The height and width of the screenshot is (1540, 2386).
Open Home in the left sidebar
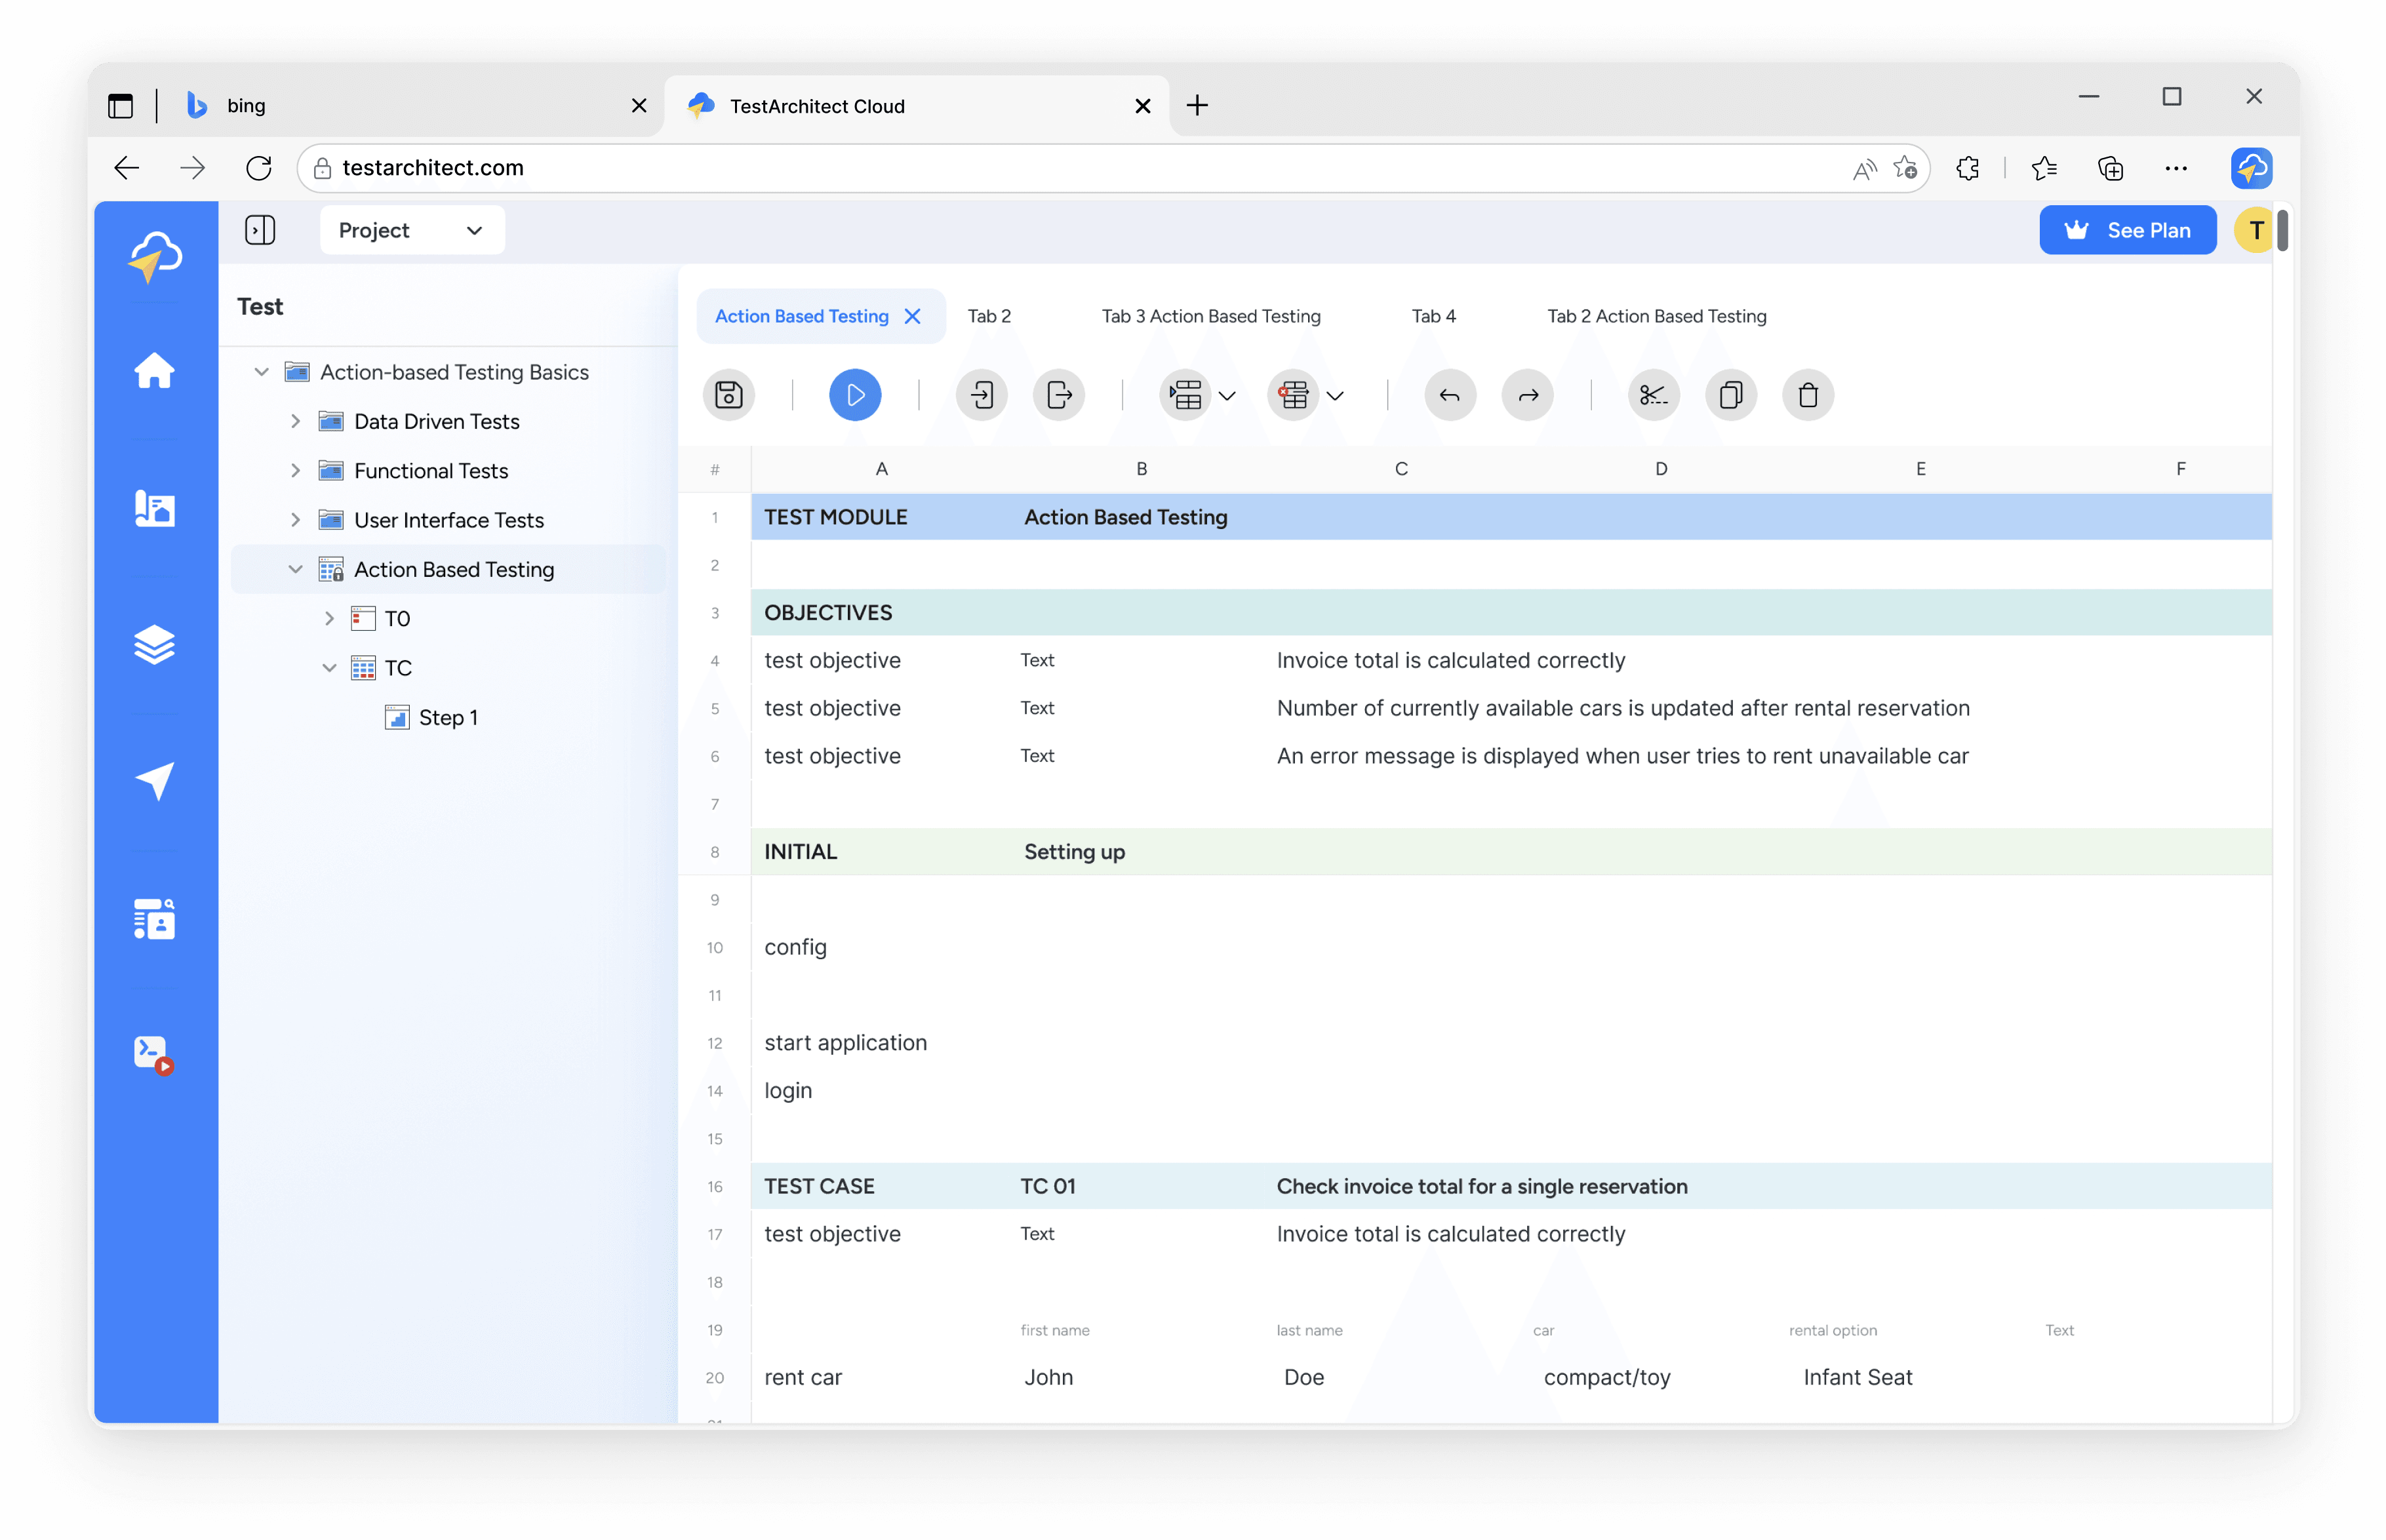(x=154, y=371)
